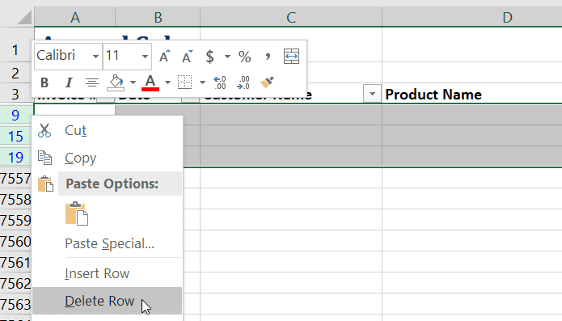The image size is (562, 321).
Task: Select the Format Painter brush
Action: pyautogui.click(x=267, y=82)
